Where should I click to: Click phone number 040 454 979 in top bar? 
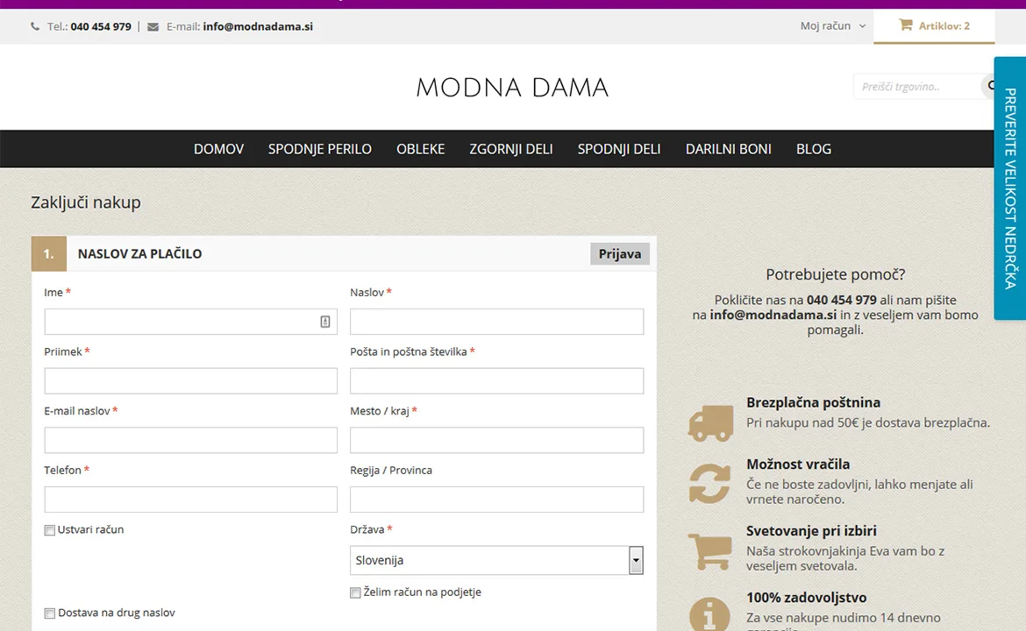101,27
